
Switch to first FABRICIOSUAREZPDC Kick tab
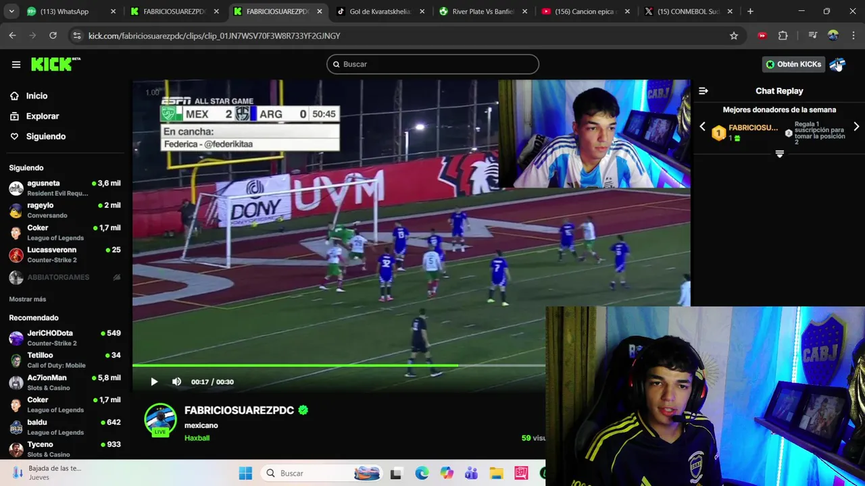(174, 11)
